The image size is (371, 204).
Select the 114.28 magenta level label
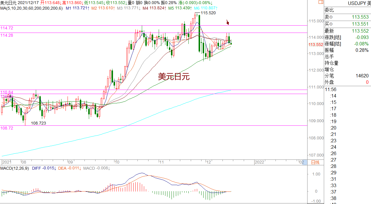(x=7, y=35)
